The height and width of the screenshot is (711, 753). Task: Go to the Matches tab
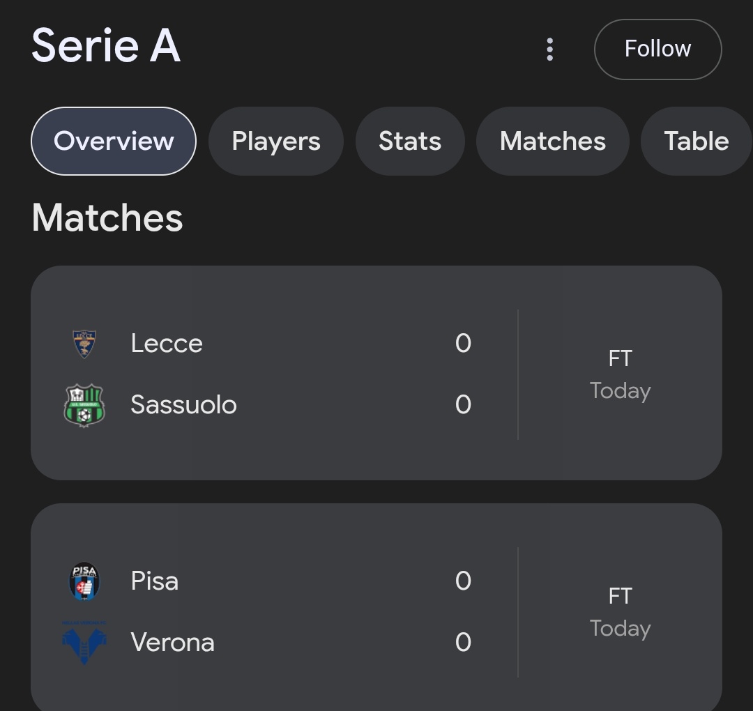tap(553, 142)
